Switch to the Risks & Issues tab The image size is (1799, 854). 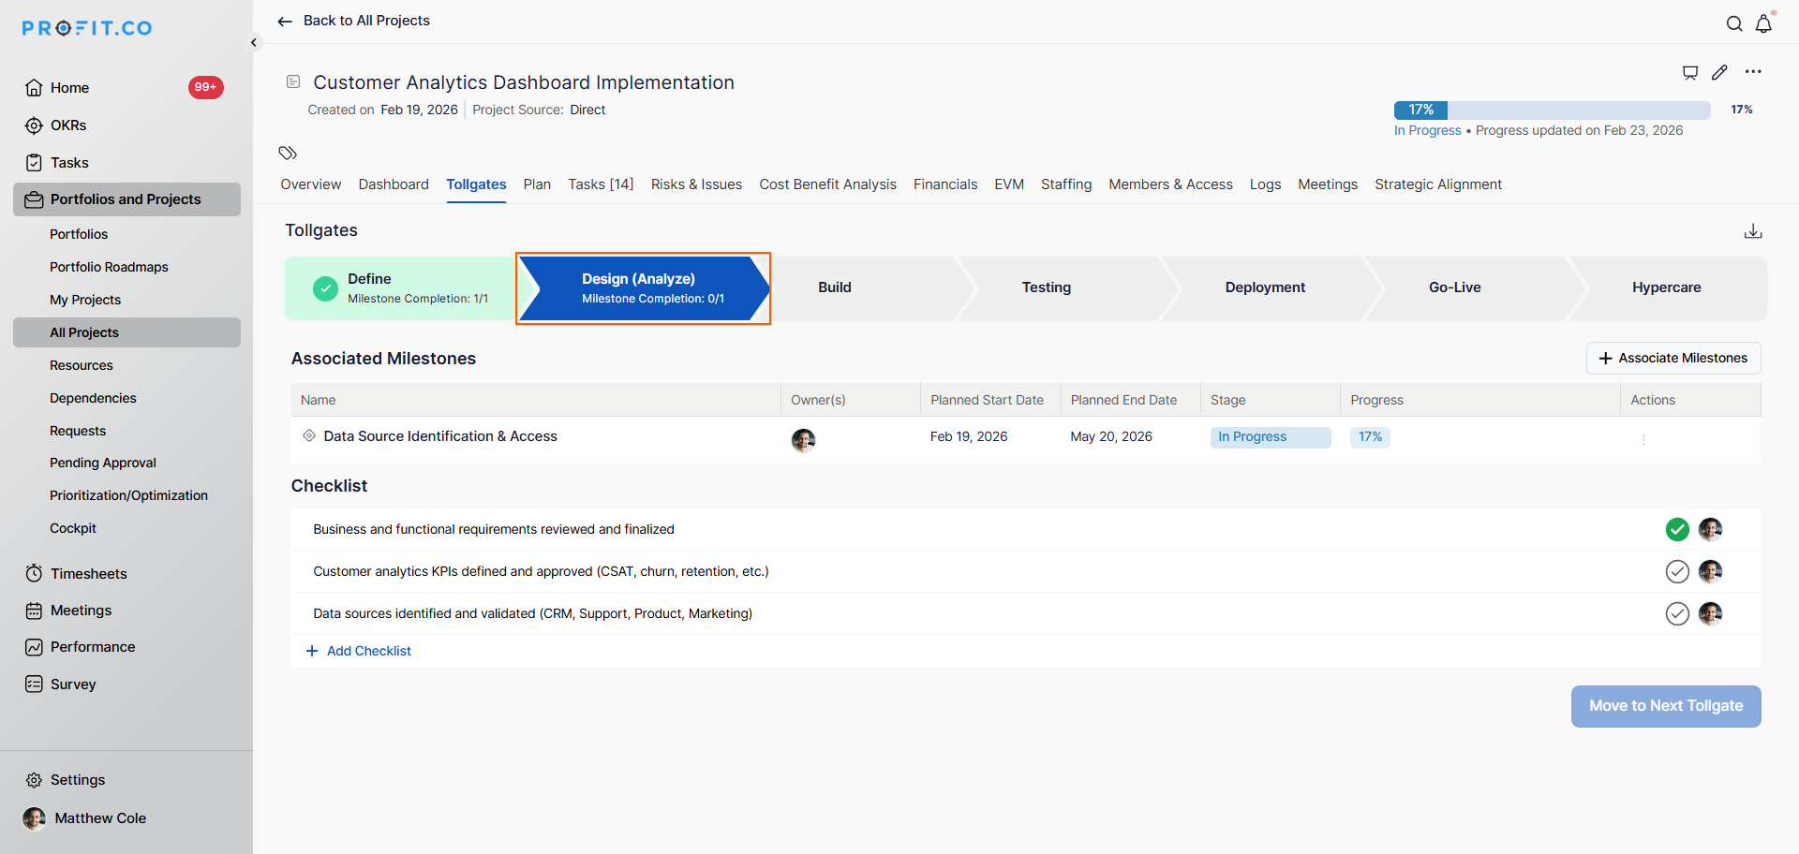(696, 184)
